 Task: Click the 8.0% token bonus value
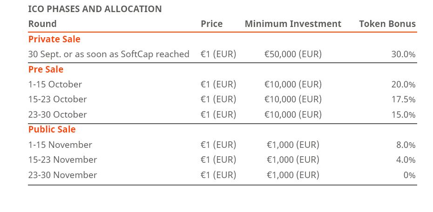[x=406, y=145]
